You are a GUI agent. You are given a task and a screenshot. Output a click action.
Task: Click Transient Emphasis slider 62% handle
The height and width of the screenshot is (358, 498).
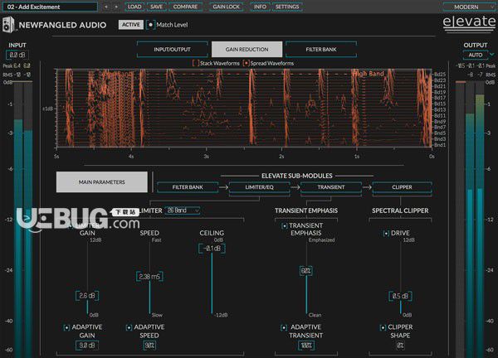[x=305, y=270]
